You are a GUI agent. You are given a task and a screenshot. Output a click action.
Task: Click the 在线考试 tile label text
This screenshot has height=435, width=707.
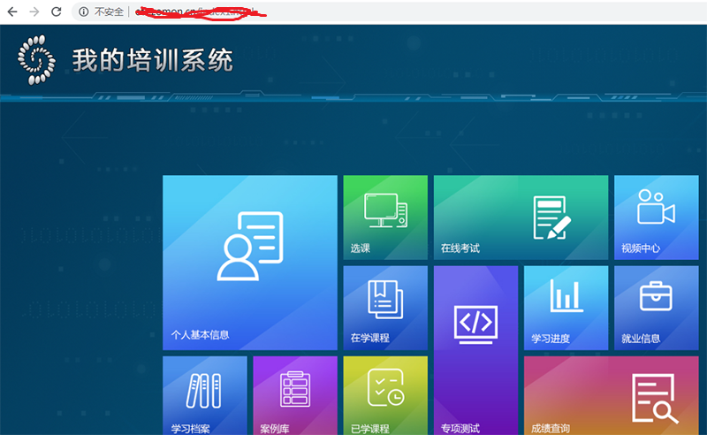pos(460,248)
